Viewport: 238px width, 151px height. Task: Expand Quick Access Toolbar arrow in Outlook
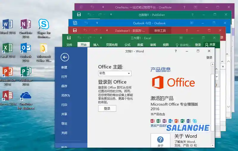(x=97, y=23)
